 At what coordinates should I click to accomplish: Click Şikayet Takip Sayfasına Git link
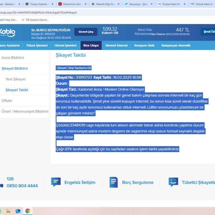click(74, 68)
